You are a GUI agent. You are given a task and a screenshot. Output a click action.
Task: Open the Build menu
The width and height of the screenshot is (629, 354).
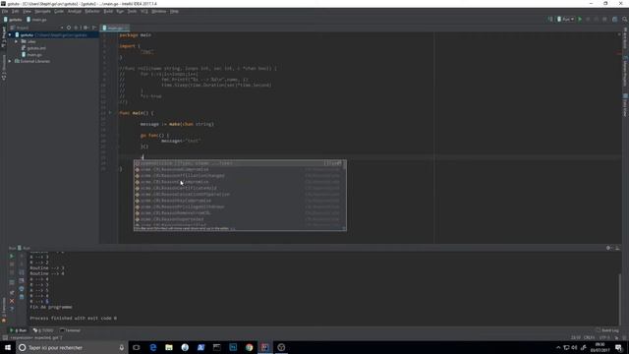click(108, 12)
